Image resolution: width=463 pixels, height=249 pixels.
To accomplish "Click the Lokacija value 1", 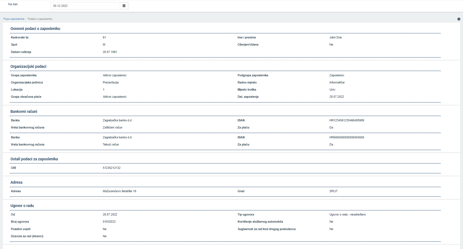I will pos(104,89).
